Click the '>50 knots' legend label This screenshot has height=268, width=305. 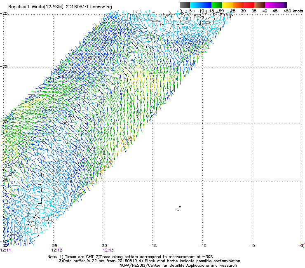pyautogui.click(x=293, y=11)
